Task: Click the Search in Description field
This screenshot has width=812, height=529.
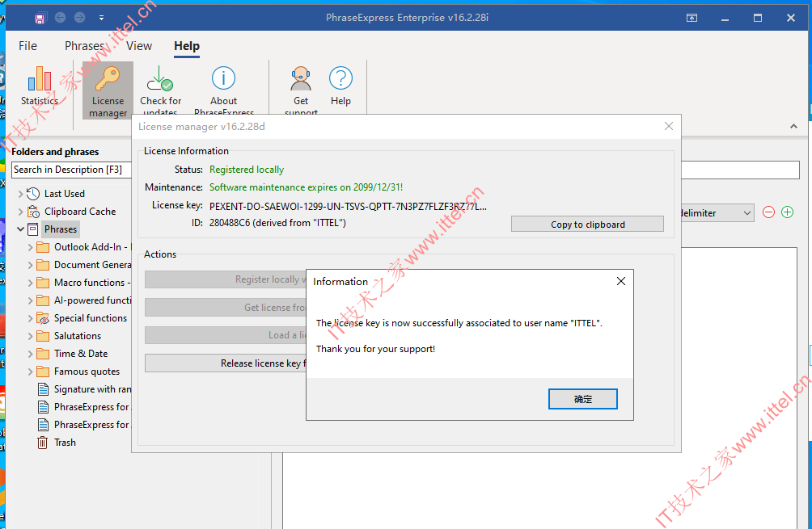Action: [71, 170]
